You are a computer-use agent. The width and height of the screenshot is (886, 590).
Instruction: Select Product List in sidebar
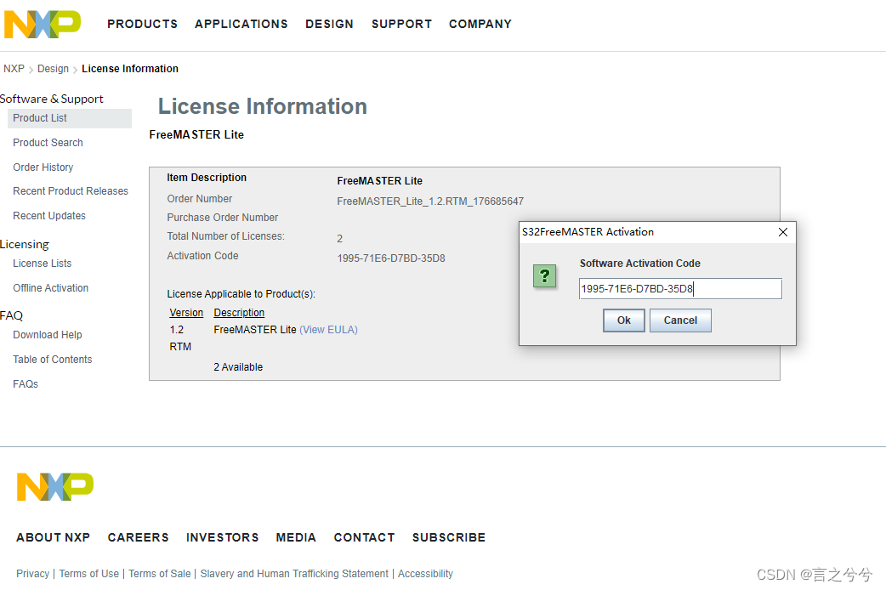pyautogui.click(x=70, y=118)
